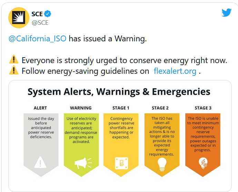Click the light bulb icon under Stage 2
The height and width of the screenshot is (192, 238).
click(162, 164)
